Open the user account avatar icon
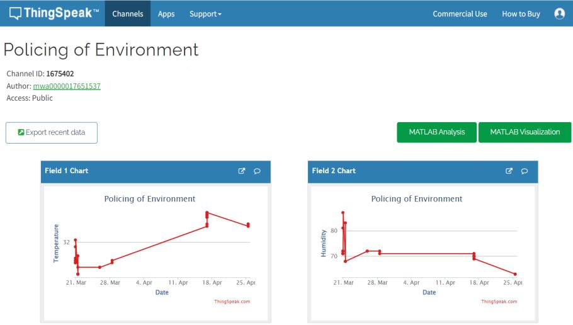Image resolution: width=573 pixels, height=325 pixels. [x=559, y=13]
